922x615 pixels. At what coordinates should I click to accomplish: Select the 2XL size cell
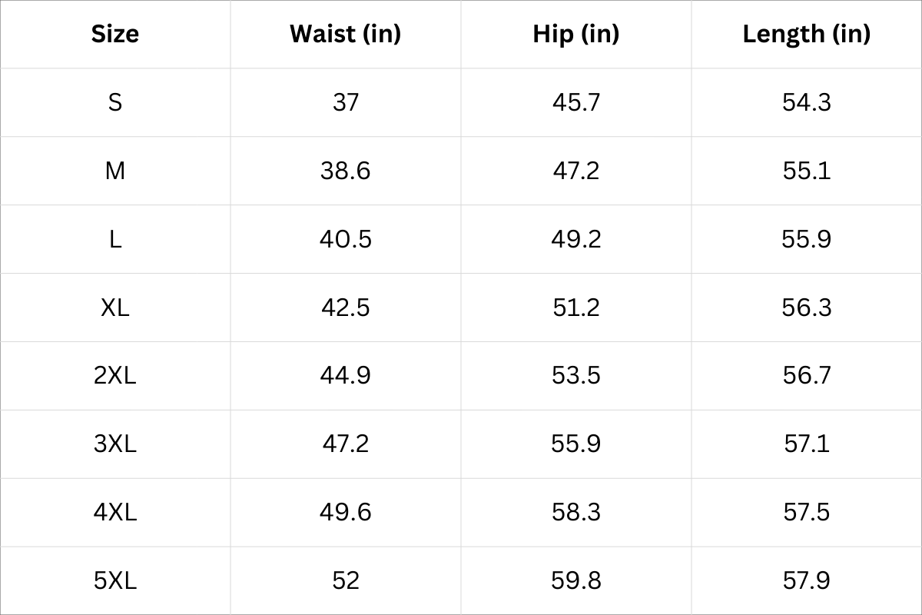coord(115,375)
